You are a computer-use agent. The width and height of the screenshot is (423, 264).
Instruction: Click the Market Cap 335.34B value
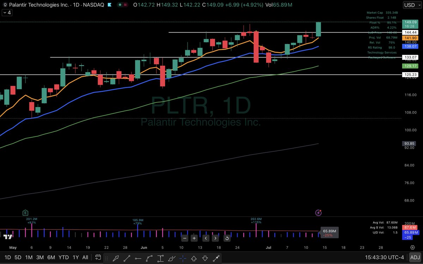(392, 13)
